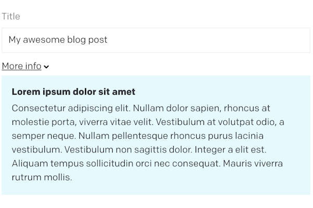Click the Title field label
The height and width of the screenshot is (208, 313).
[11, 17]
